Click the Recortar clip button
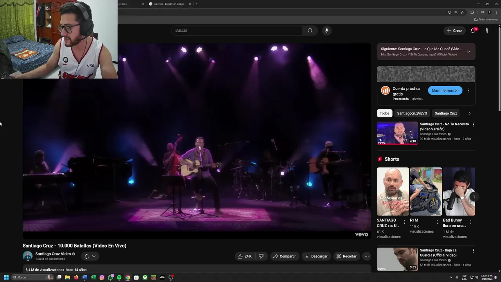 coord(346,256)
